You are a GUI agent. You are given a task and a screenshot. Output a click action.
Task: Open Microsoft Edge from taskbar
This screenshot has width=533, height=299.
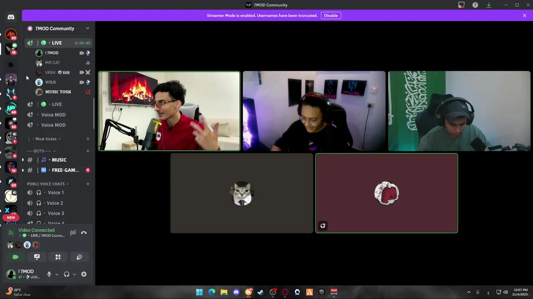[212, 292]
